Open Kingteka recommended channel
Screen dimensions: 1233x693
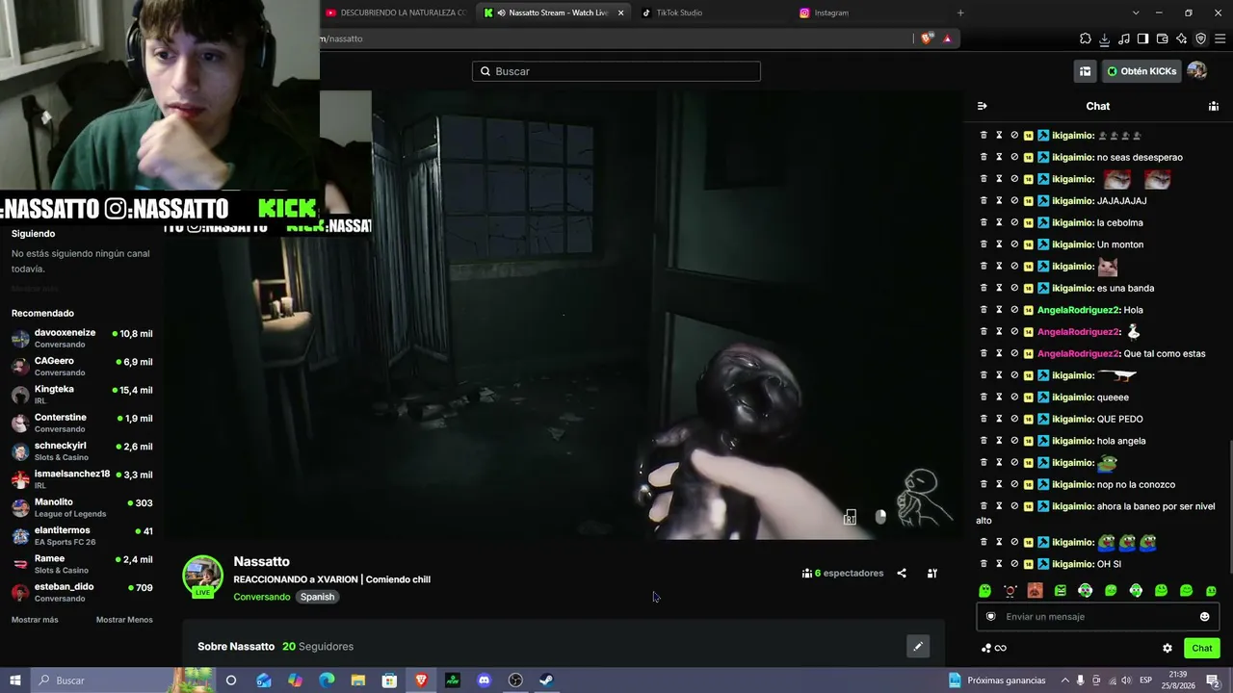pos(82,395)
